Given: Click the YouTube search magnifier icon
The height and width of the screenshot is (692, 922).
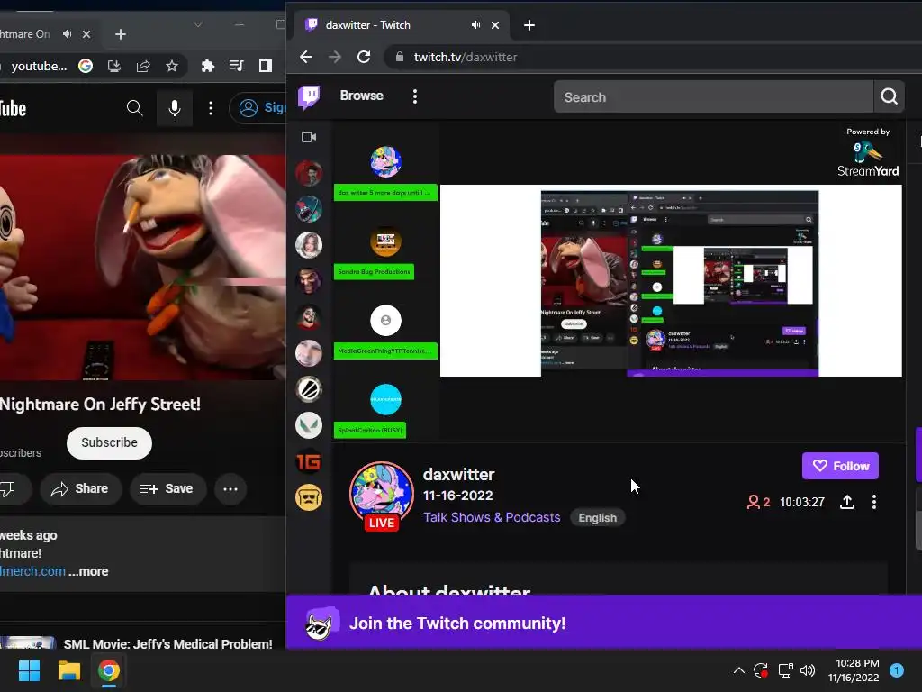Looking at the screenshot, I should pyautogui.click(x=135, y=108).
